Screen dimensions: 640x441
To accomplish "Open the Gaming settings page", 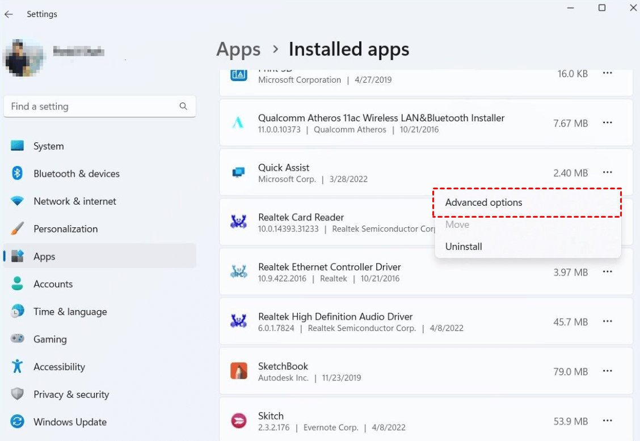I will click(50, 340).
